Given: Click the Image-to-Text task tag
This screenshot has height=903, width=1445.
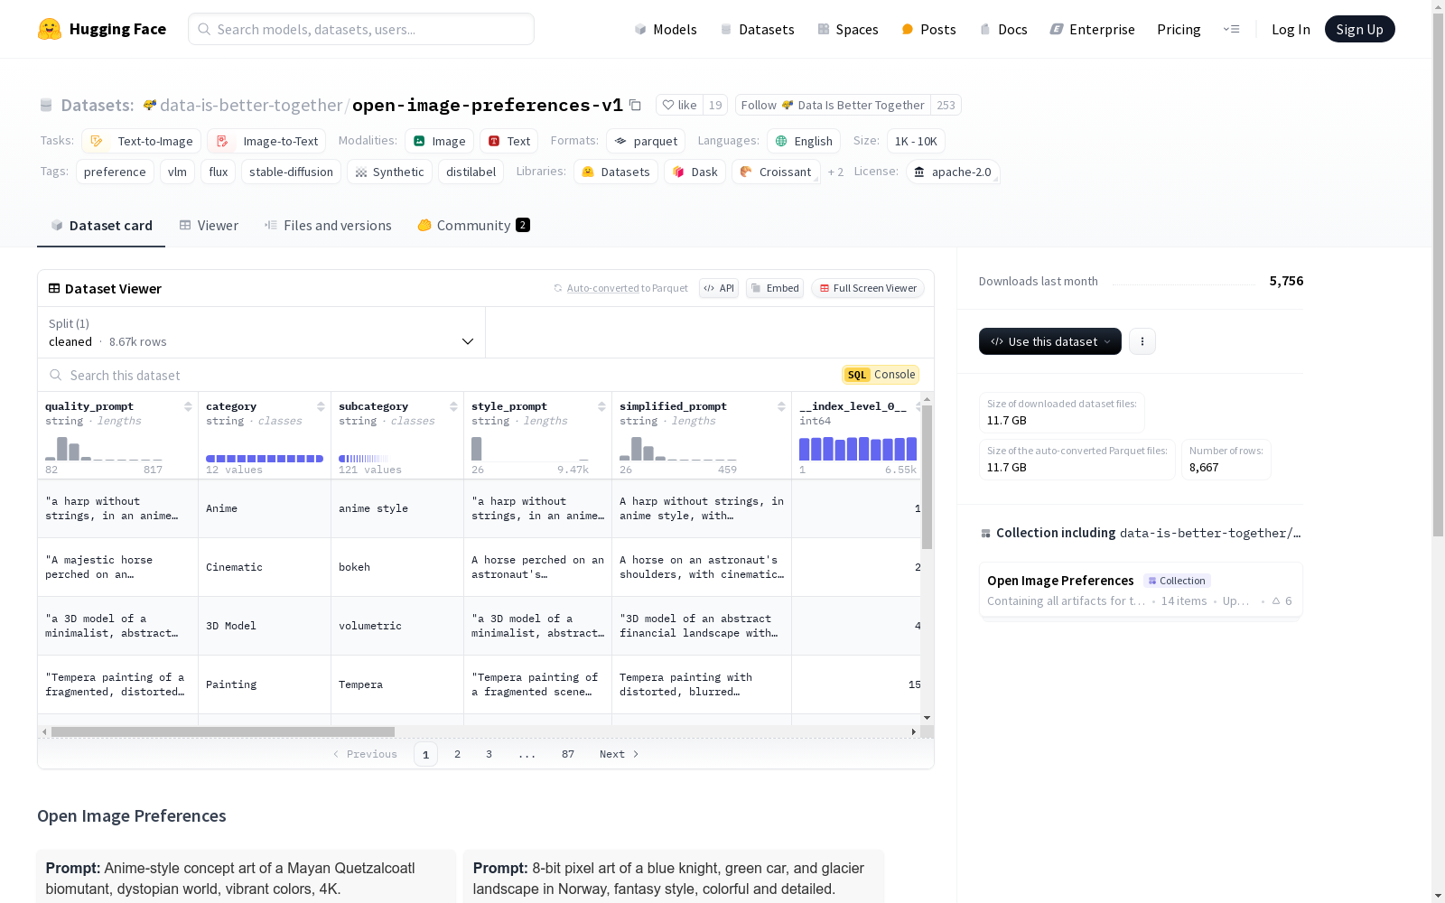Looking at the screenshot, I should 266,141.
